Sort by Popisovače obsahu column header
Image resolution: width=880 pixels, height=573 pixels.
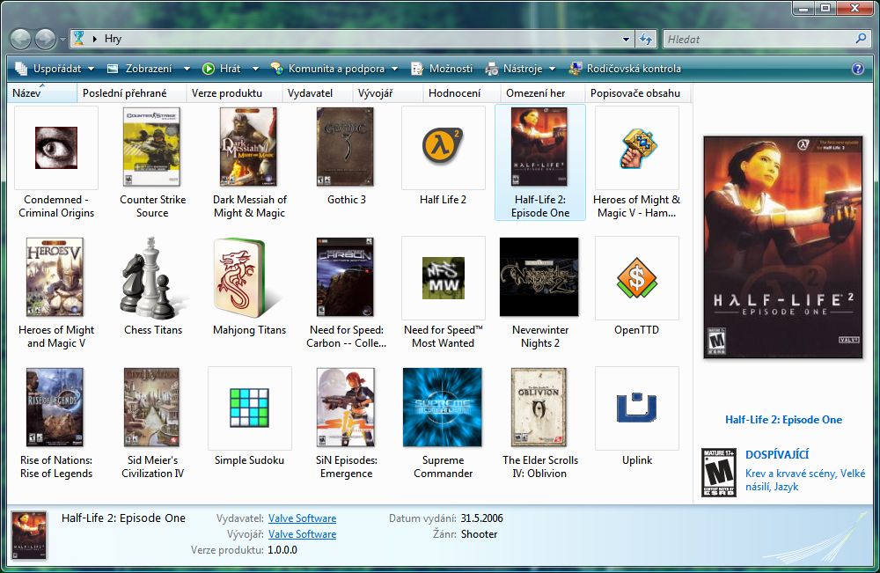[637, 93]
